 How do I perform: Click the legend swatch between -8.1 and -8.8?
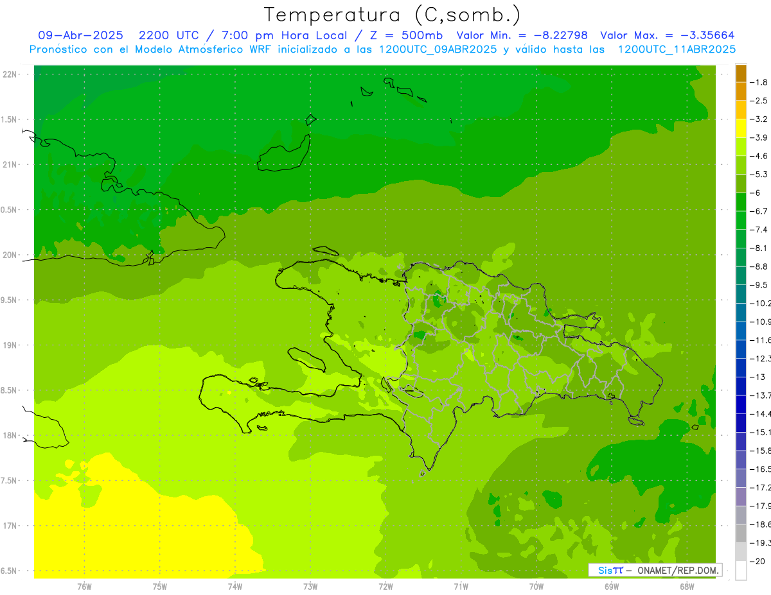741,257
